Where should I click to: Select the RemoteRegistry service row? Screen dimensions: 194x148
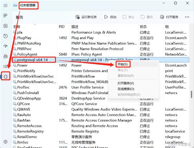coord(101,131)
